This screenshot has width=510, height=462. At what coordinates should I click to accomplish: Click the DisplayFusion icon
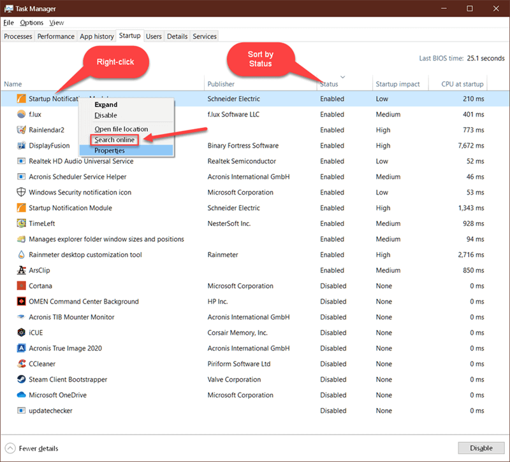point(21,146)
